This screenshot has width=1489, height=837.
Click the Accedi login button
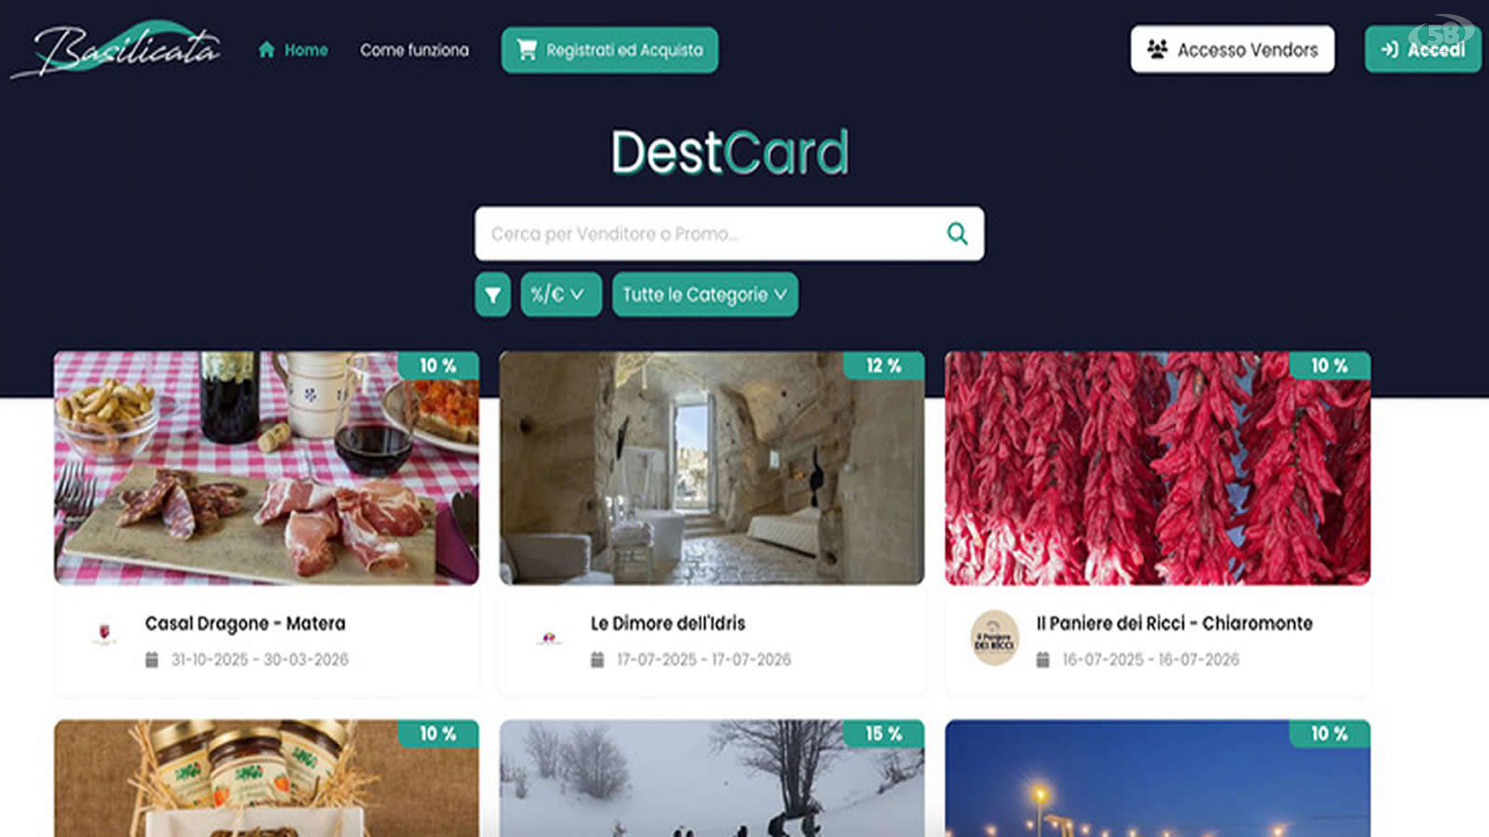(x=1423, y=49)
